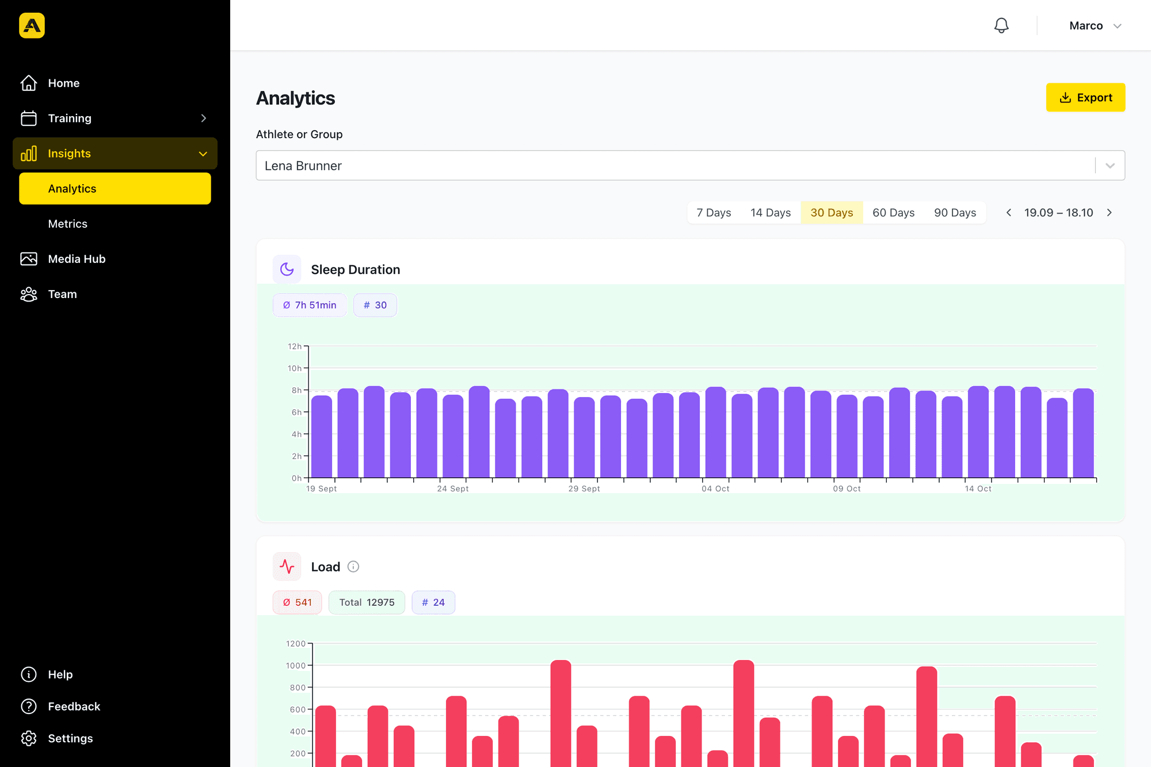The height and width of the screenshot is (767, 1151).
Task: Click the info icon next to Load
Action: 353,567
